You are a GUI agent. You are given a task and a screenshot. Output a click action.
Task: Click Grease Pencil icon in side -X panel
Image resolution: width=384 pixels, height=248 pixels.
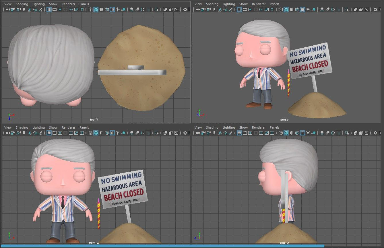(230, 133)
